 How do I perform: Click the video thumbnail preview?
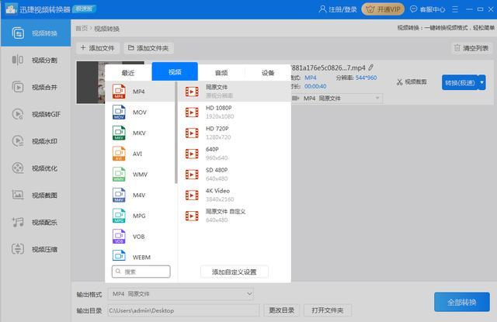coord(91,82)
